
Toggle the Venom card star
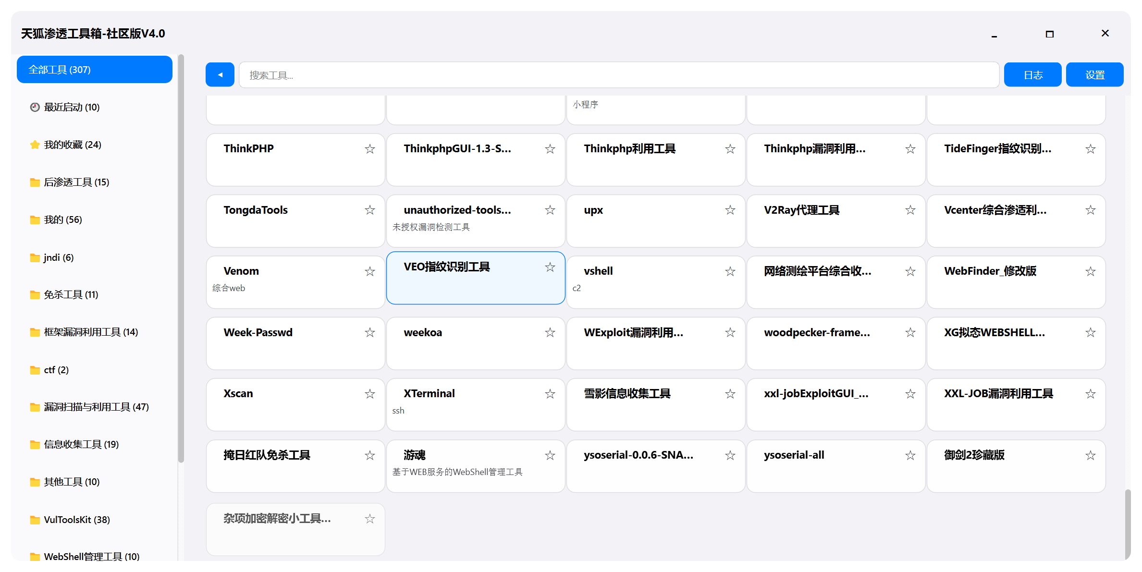[369, 271]
